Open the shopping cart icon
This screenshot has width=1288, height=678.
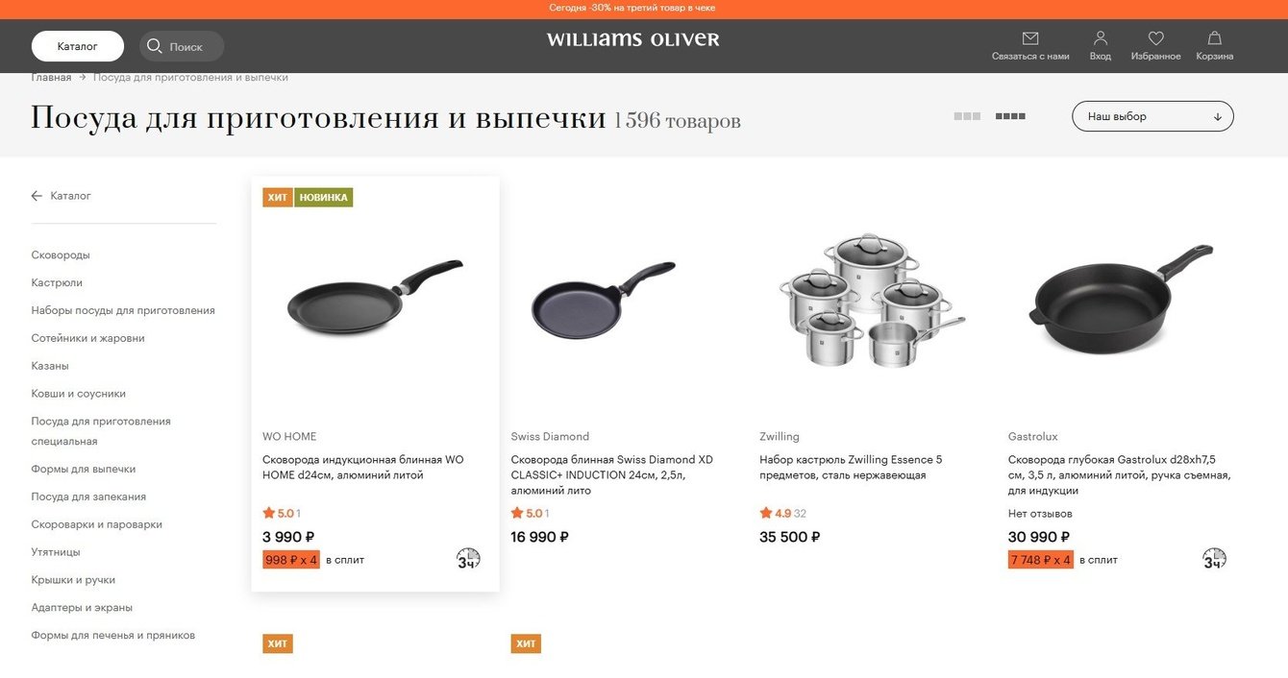(1215, 38)
